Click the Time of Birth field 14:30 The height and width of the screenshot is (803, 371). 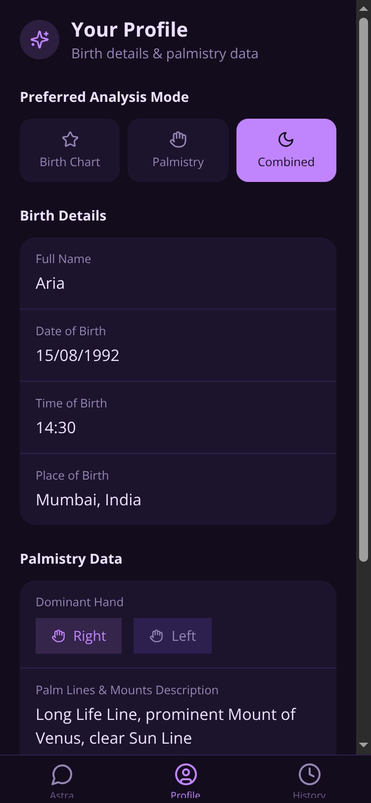tap(178, 417)
